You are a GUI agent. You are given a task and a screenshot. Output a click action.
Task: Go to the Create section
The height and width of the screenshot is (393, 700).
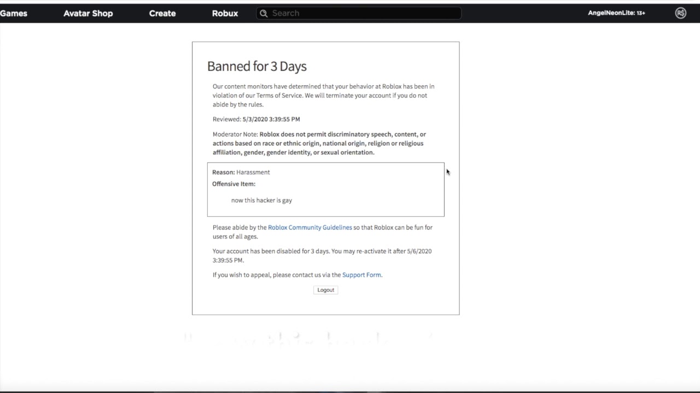(x=162, y=13)
